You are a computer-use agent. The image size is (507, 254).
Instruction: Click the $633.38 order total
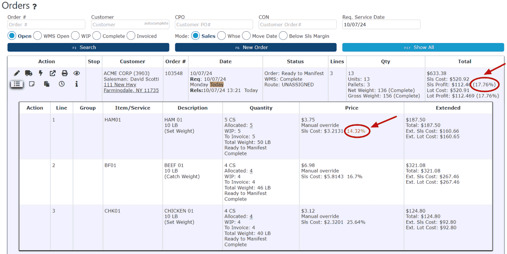point(436,73)
